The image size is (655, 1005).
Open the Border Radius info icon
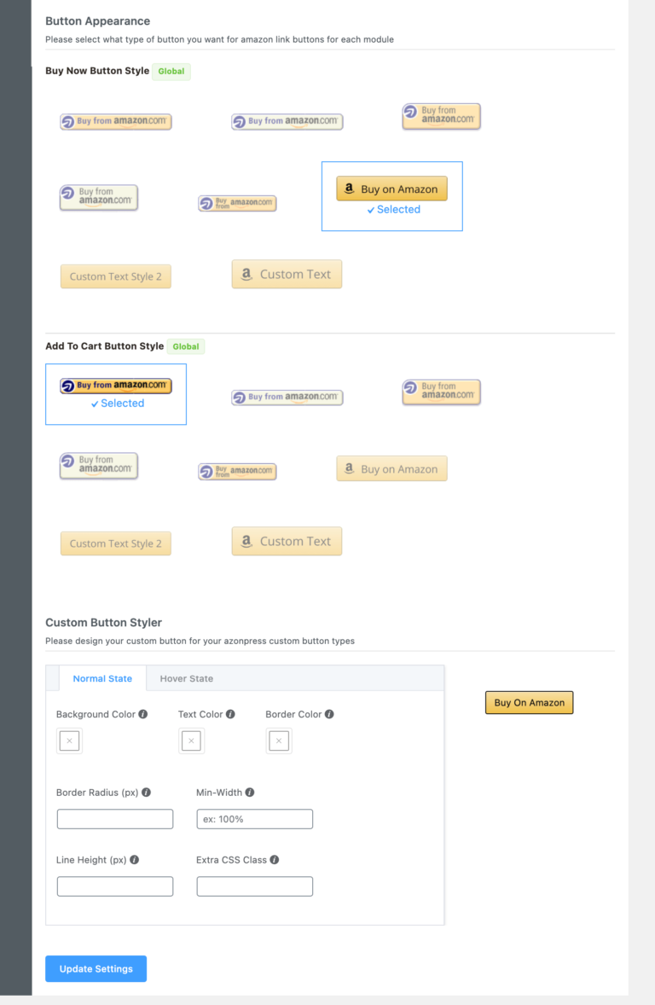click(146, 793)
